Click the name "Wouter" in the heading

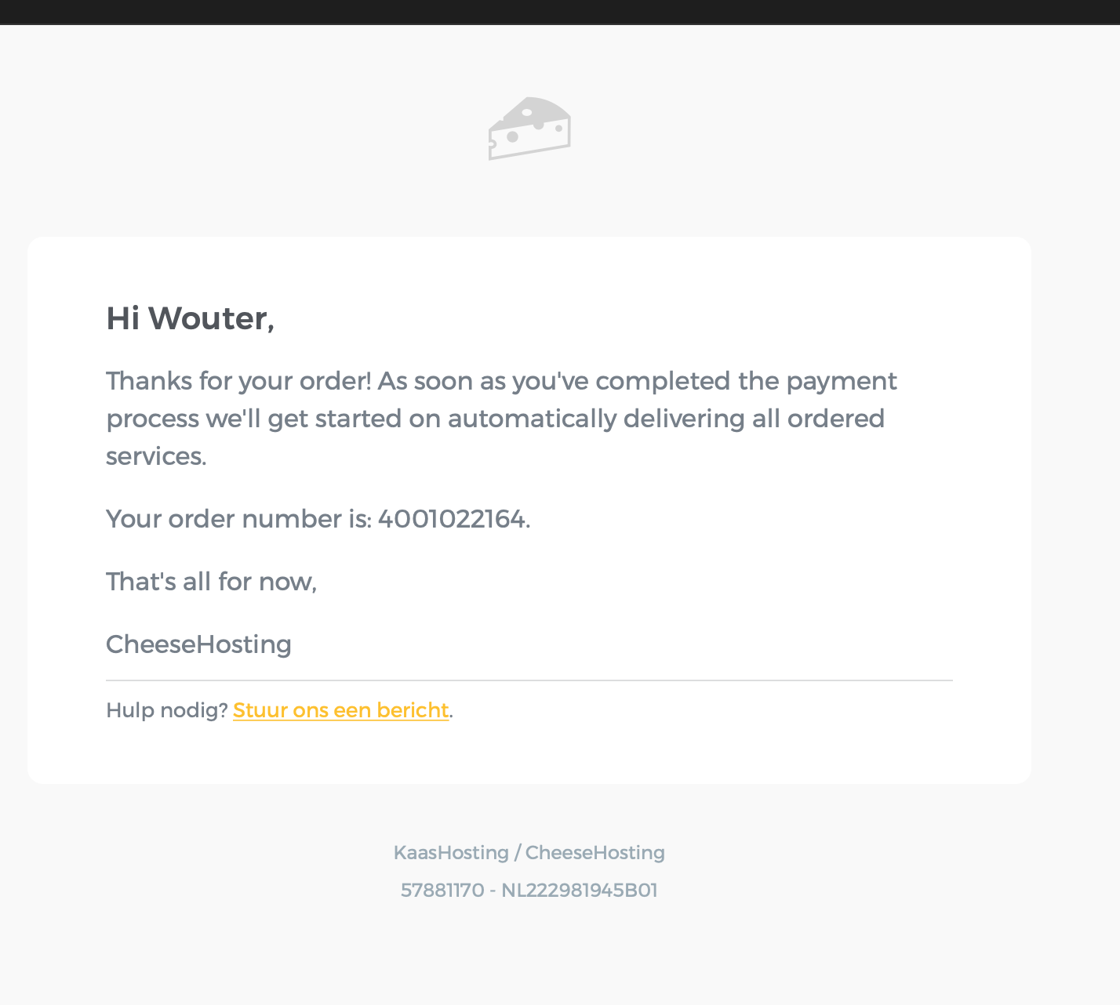point(209,318)
